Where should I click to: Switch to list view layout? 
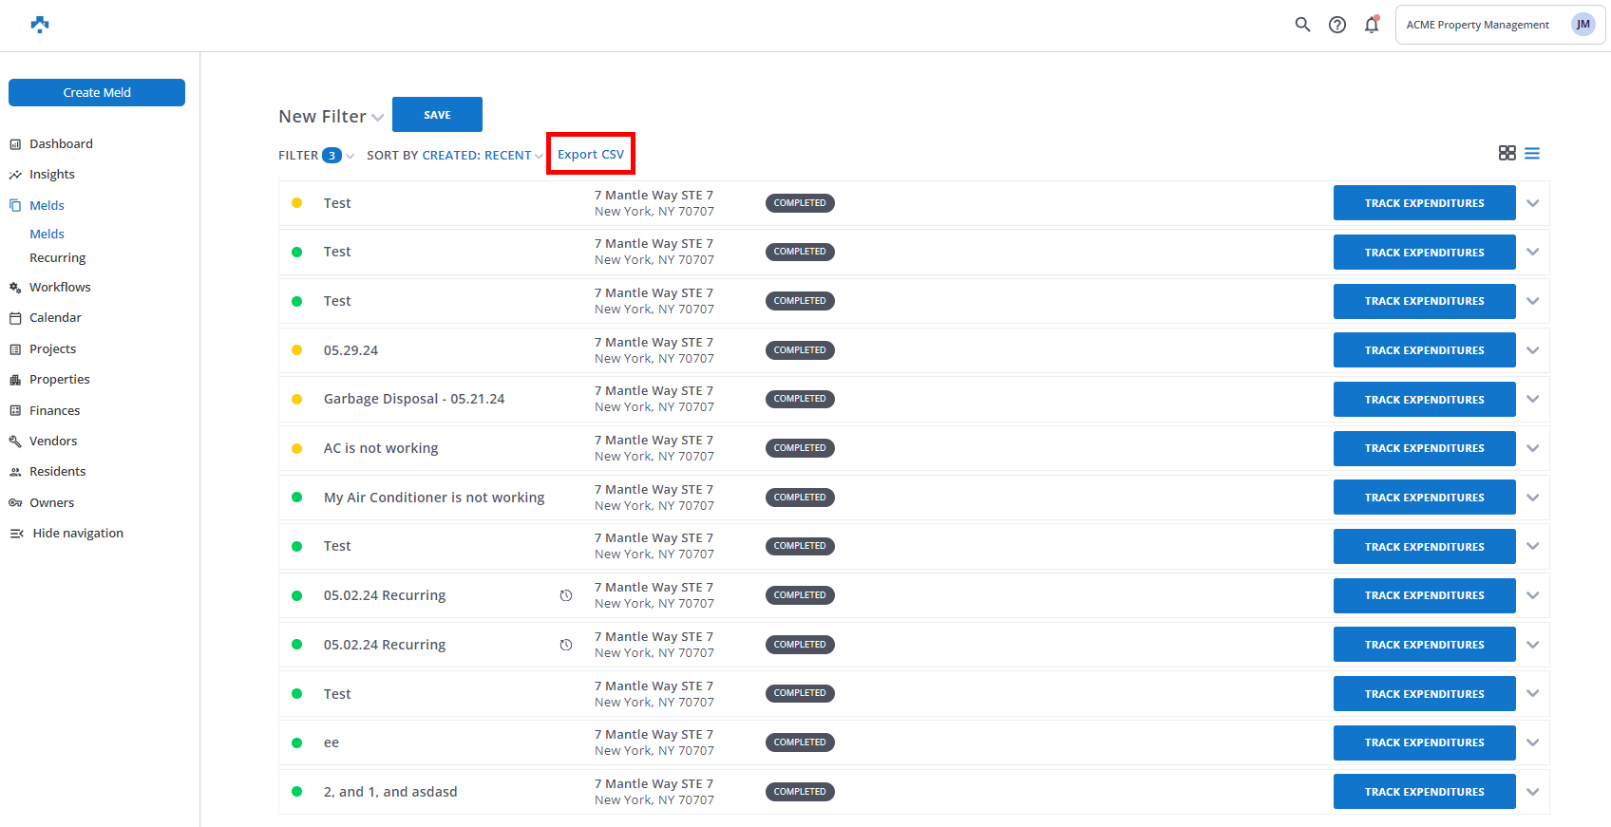point(1532,153)
